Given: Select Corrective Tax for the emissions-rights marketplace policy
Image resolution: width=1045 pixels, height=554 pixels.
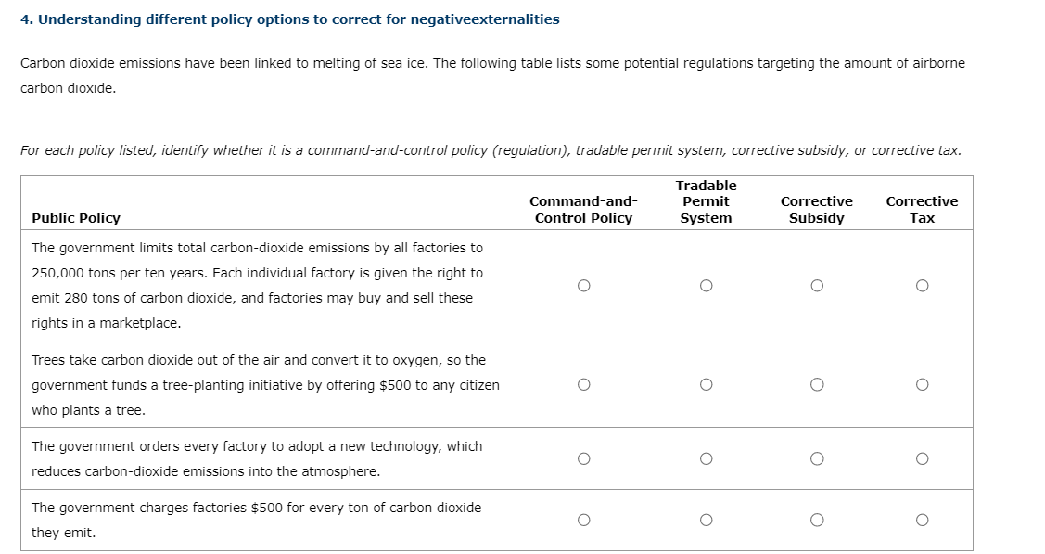Looking at the screenshot, I should pos(922,286).
